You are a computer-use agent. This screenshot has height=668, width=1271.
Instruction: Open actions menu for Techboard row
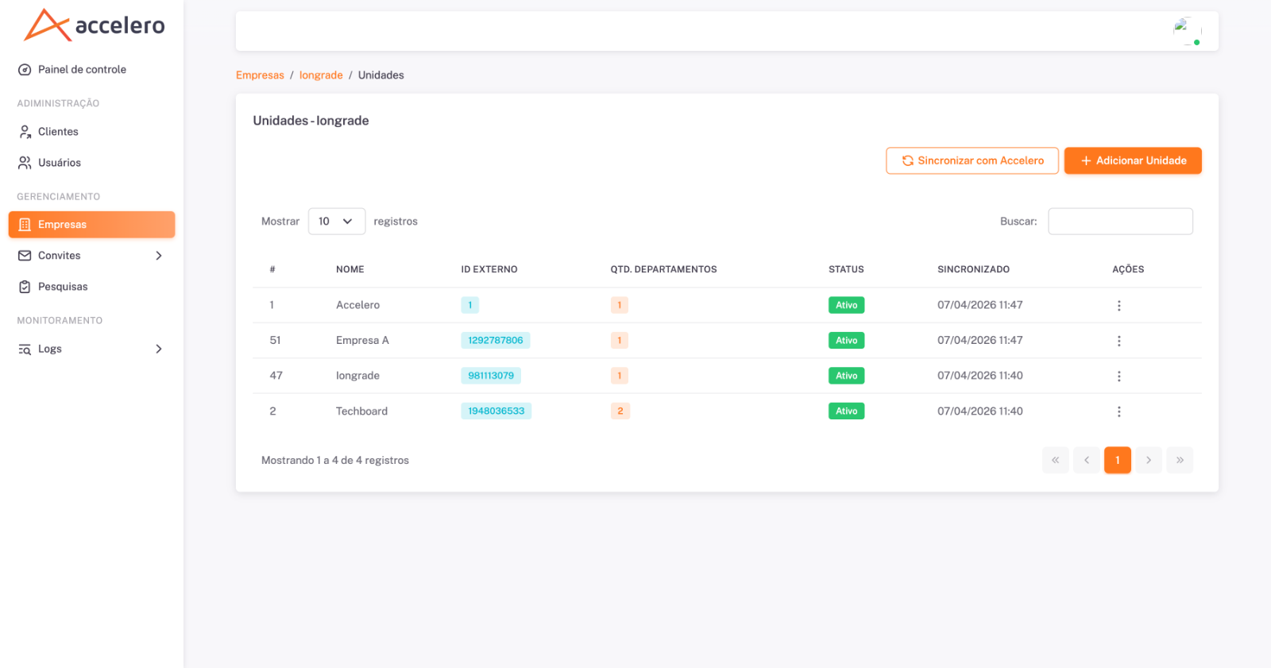click(1118, 411)
